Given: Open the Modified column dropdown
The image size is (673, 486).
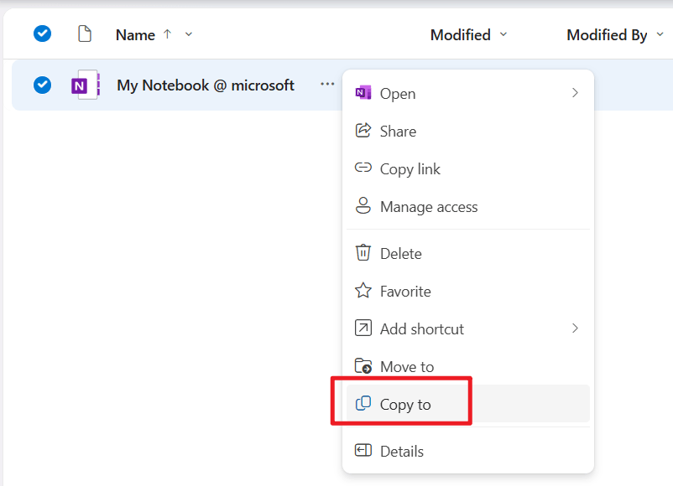Looking at the screenshot, I should coord(503,35).
